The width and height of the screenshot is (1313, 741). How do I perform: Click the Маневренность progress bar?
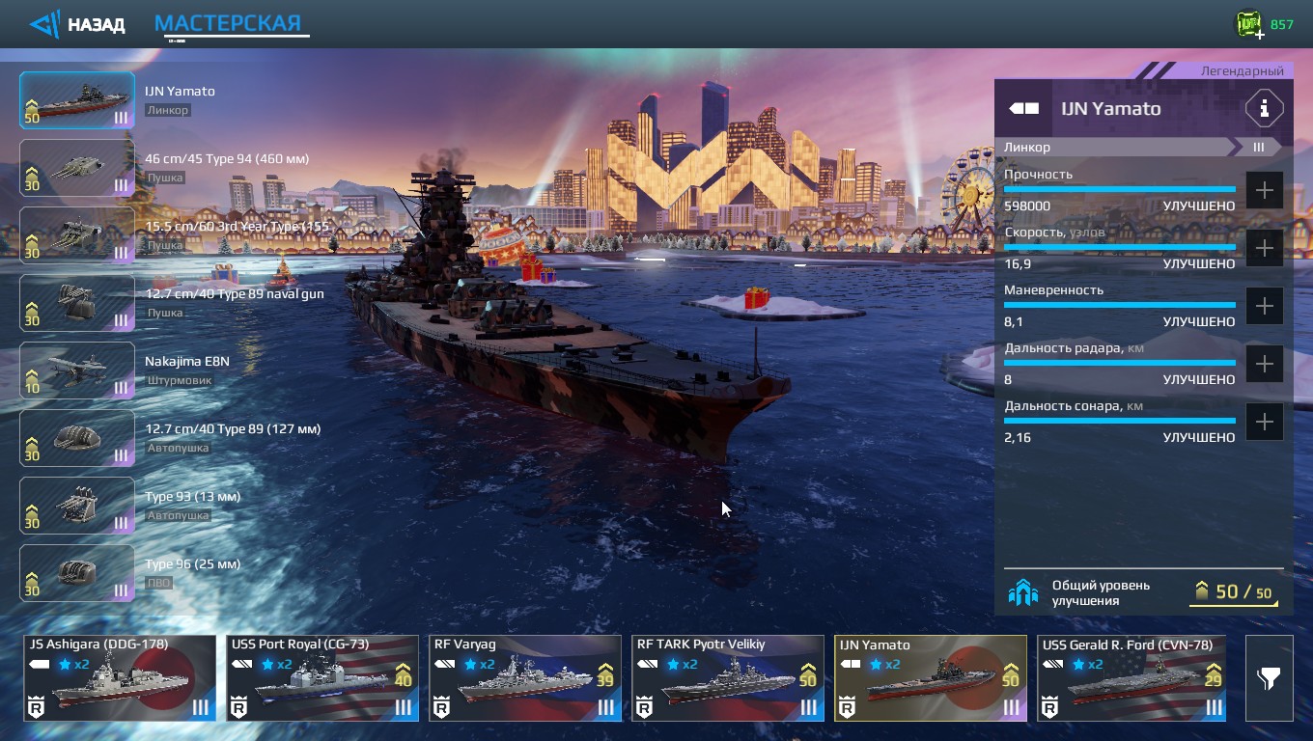[1120, 305]
